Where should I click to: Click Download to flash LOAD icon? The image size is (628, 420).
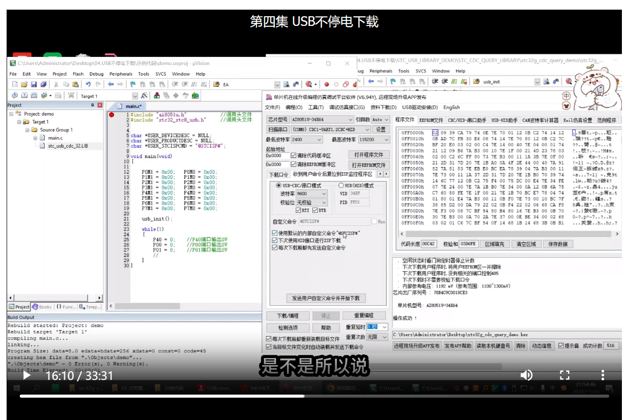click(70, 95)
